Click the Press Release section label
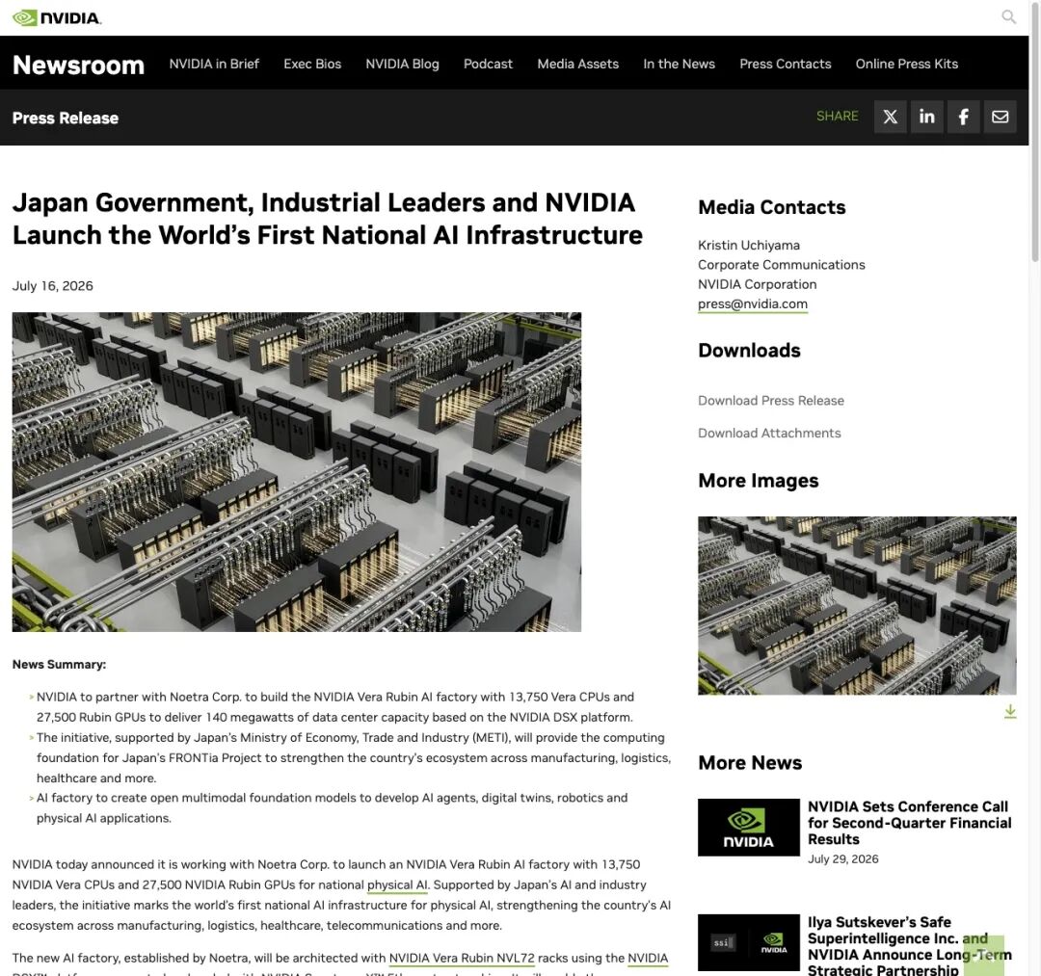The image size is (1041, 976). [66, 118]
